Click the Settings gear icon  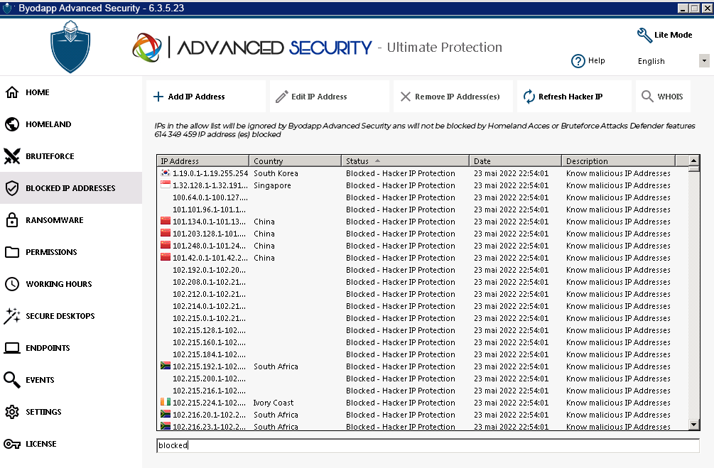12,412
